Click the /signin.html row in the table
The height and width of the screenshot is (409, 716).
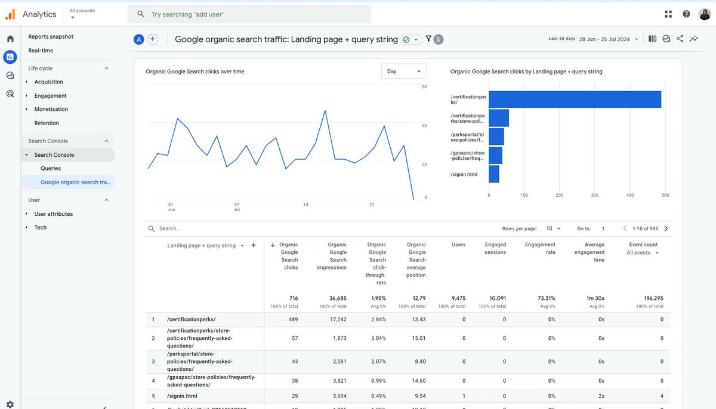[408, 396]
